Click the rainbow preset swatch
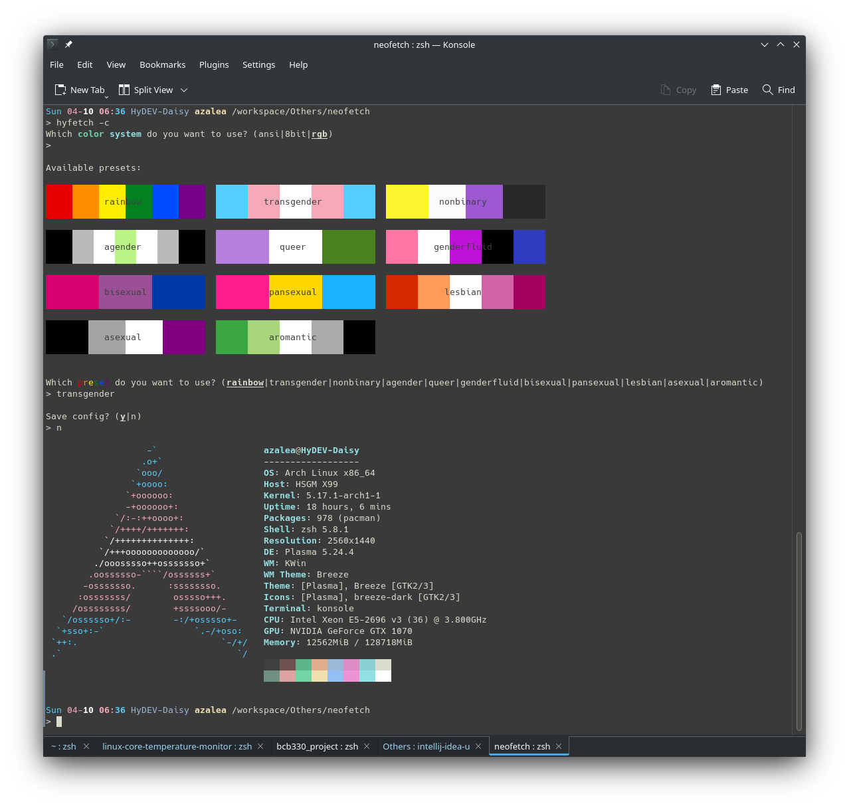Image resolution: width=849 pixels, height=808 pixels. (x=126, y=201)
